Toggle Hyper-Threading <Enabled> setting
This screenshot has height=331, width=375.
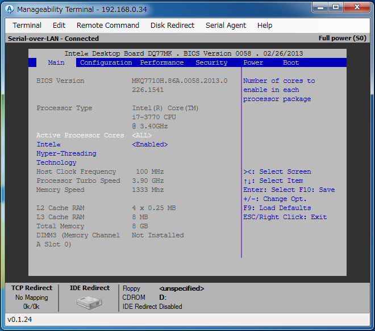coord(150,144)
